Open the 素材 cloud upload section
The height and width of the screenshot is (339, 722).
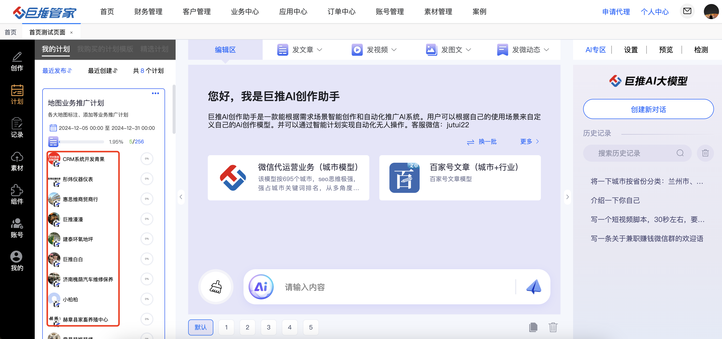click(17, 161)
